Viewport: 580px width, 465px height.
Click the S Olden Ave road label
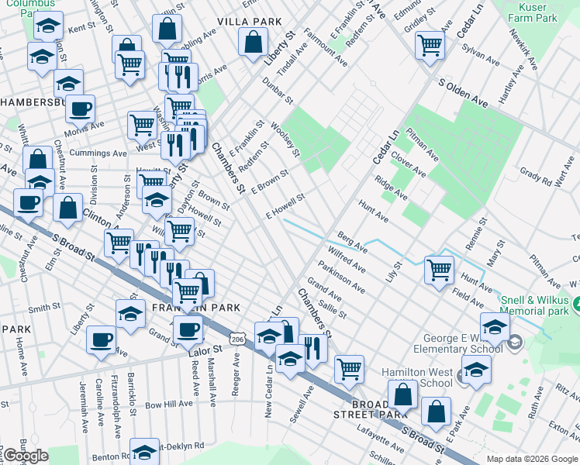463,93
